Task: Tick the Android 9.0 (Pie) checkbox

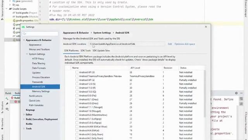Action: [x=77, y=96]
